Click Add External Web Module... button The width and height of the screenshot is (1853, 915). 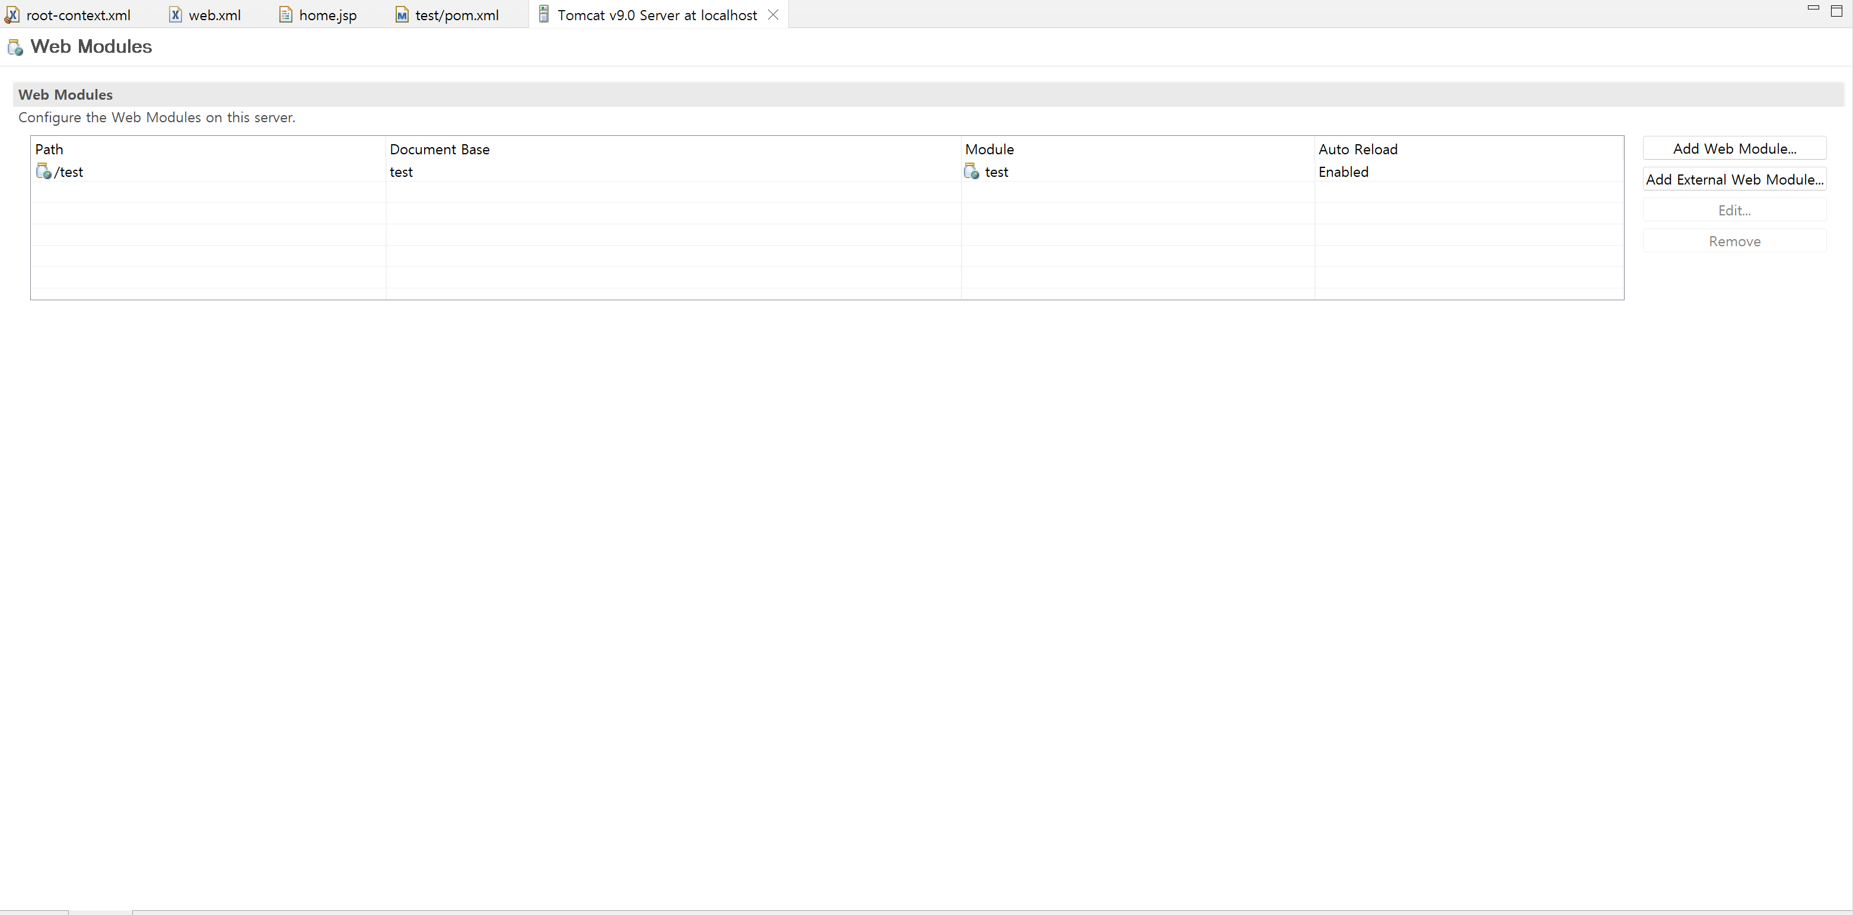(1734, 179)
